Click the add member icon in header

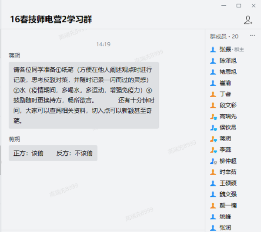(x=248, y=20)
